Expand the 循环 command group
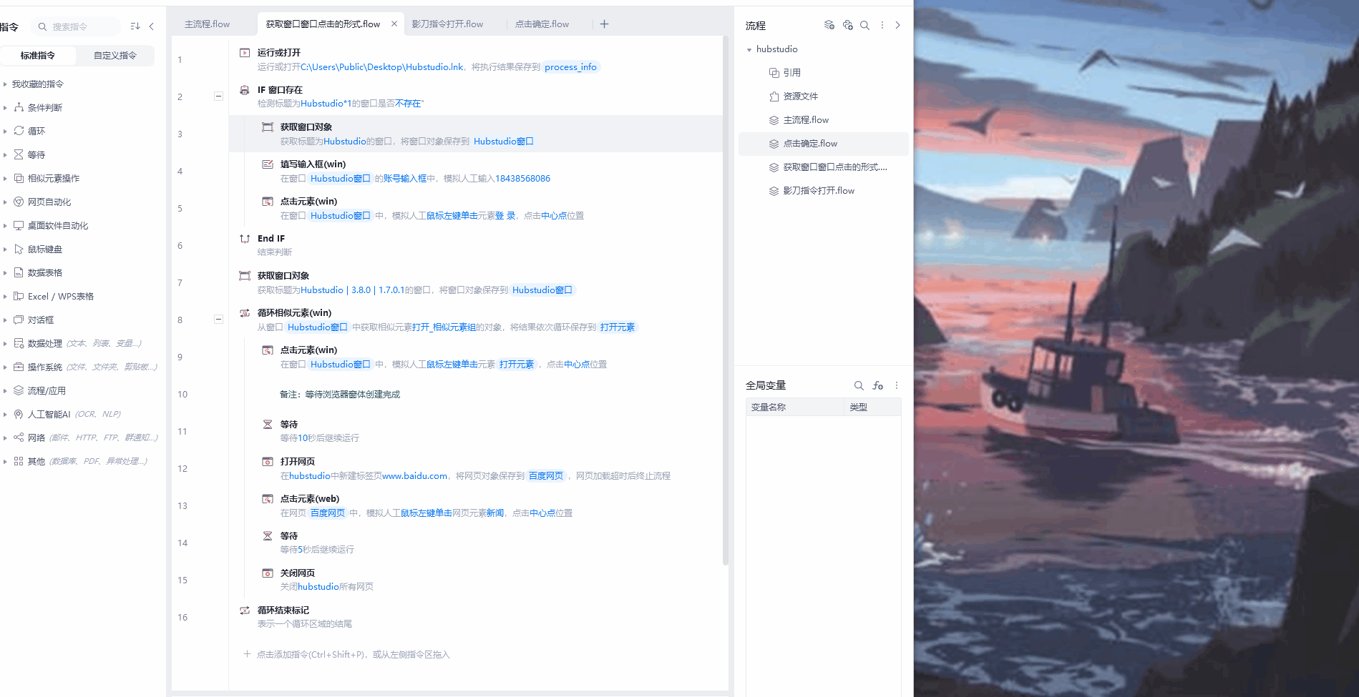The width and height of the screenshot is (1359, 697). (5, 131)
